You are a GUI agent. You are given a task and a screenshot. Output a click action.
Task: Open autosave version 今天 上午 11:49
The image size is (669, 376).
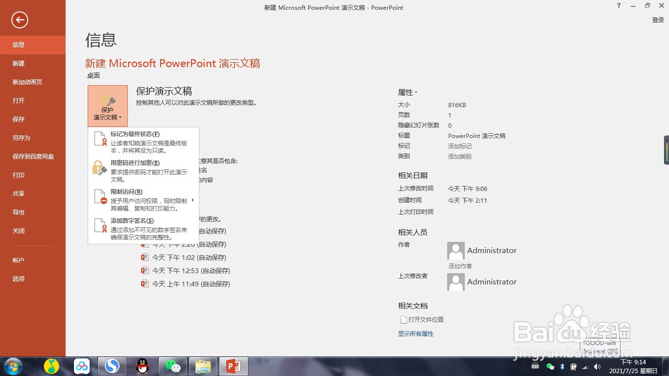(191, 284)
